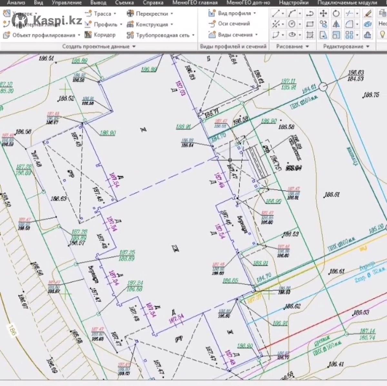The height and width of the screenshot is (386, 387).
Task: Select the Rotate tool icon
Action: point(336,14)
